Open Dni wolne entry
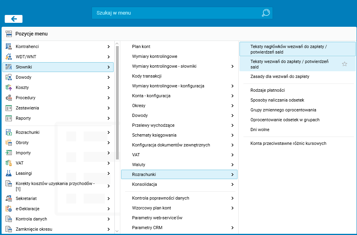Image resolution: width=357 pixels, height=235 pixels. [260, 130]
